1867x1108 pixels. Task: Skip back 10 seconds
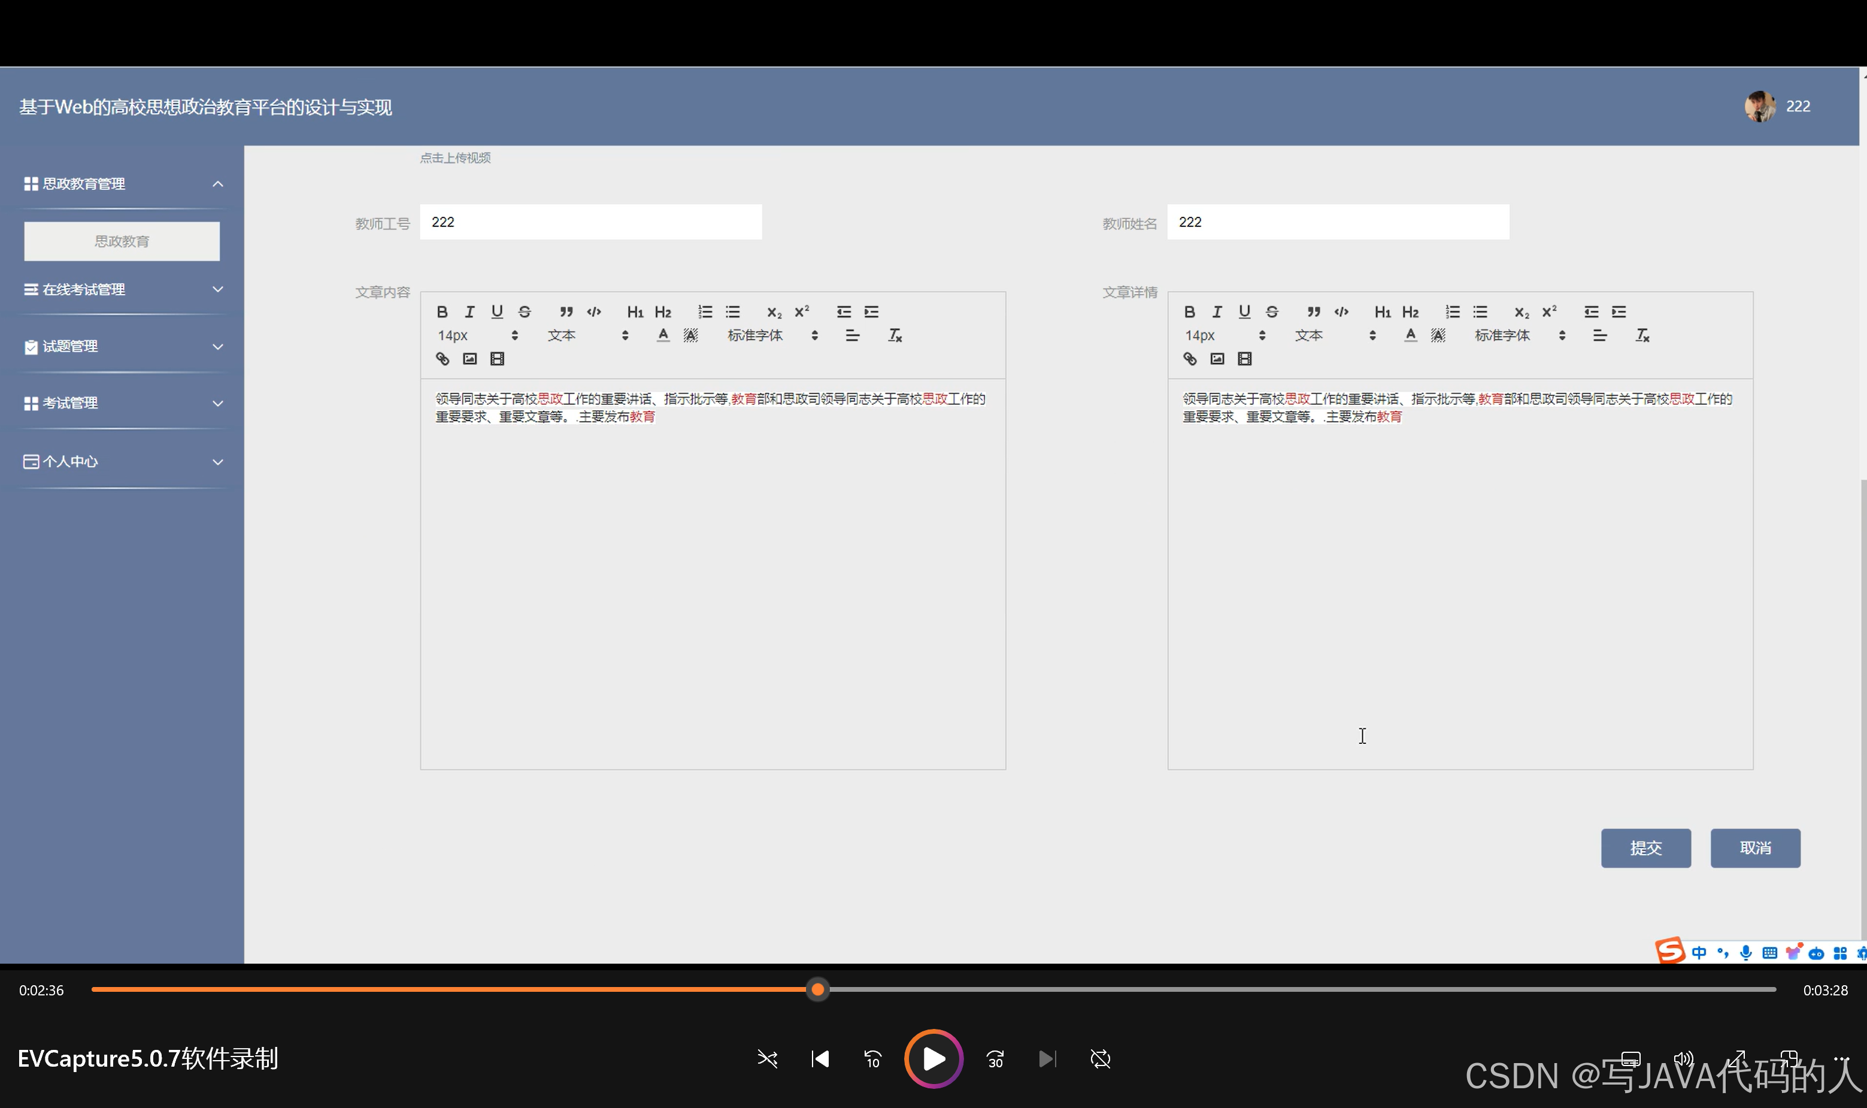click(872, 1059)
